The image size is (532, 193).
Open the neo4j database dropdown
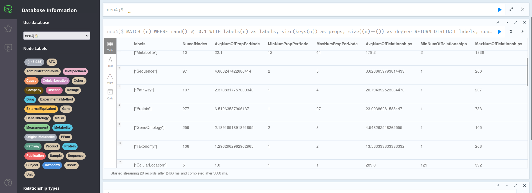(x=57, y=36)
